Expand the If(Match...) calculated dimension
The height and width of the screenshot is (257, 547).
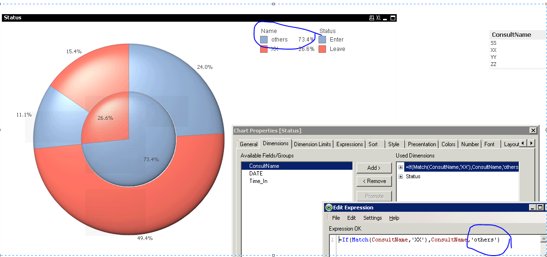pos(400,167)
